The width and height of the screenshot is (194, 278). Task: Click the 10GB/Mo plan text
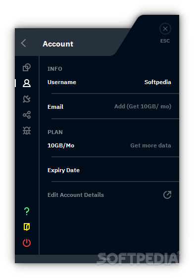[61, 145]
